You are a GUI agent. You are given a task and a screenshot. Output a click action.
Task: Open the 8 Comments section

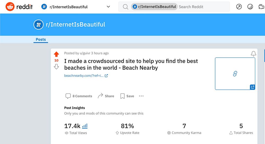[79, 96]
